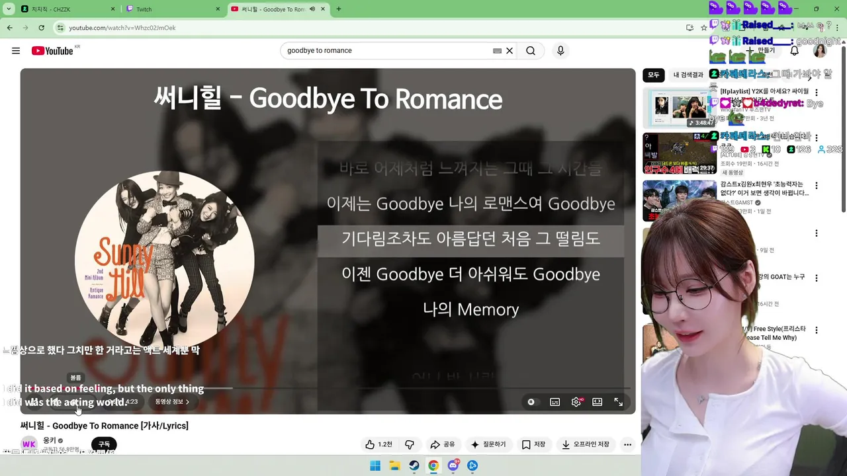This screenshot has width=847, height=476.
Task: Open Steam from the taskbar
Action: [x=414, y=465]
